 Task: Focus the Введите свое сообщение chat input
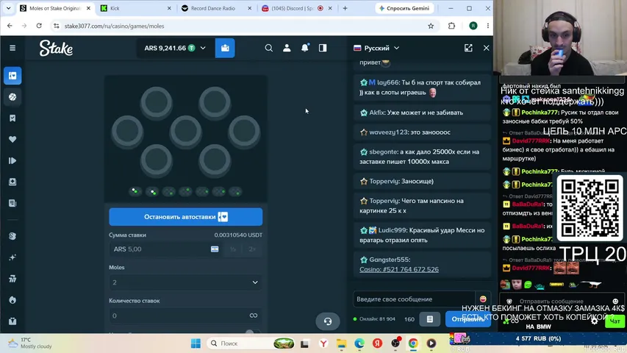pos(414,299)
